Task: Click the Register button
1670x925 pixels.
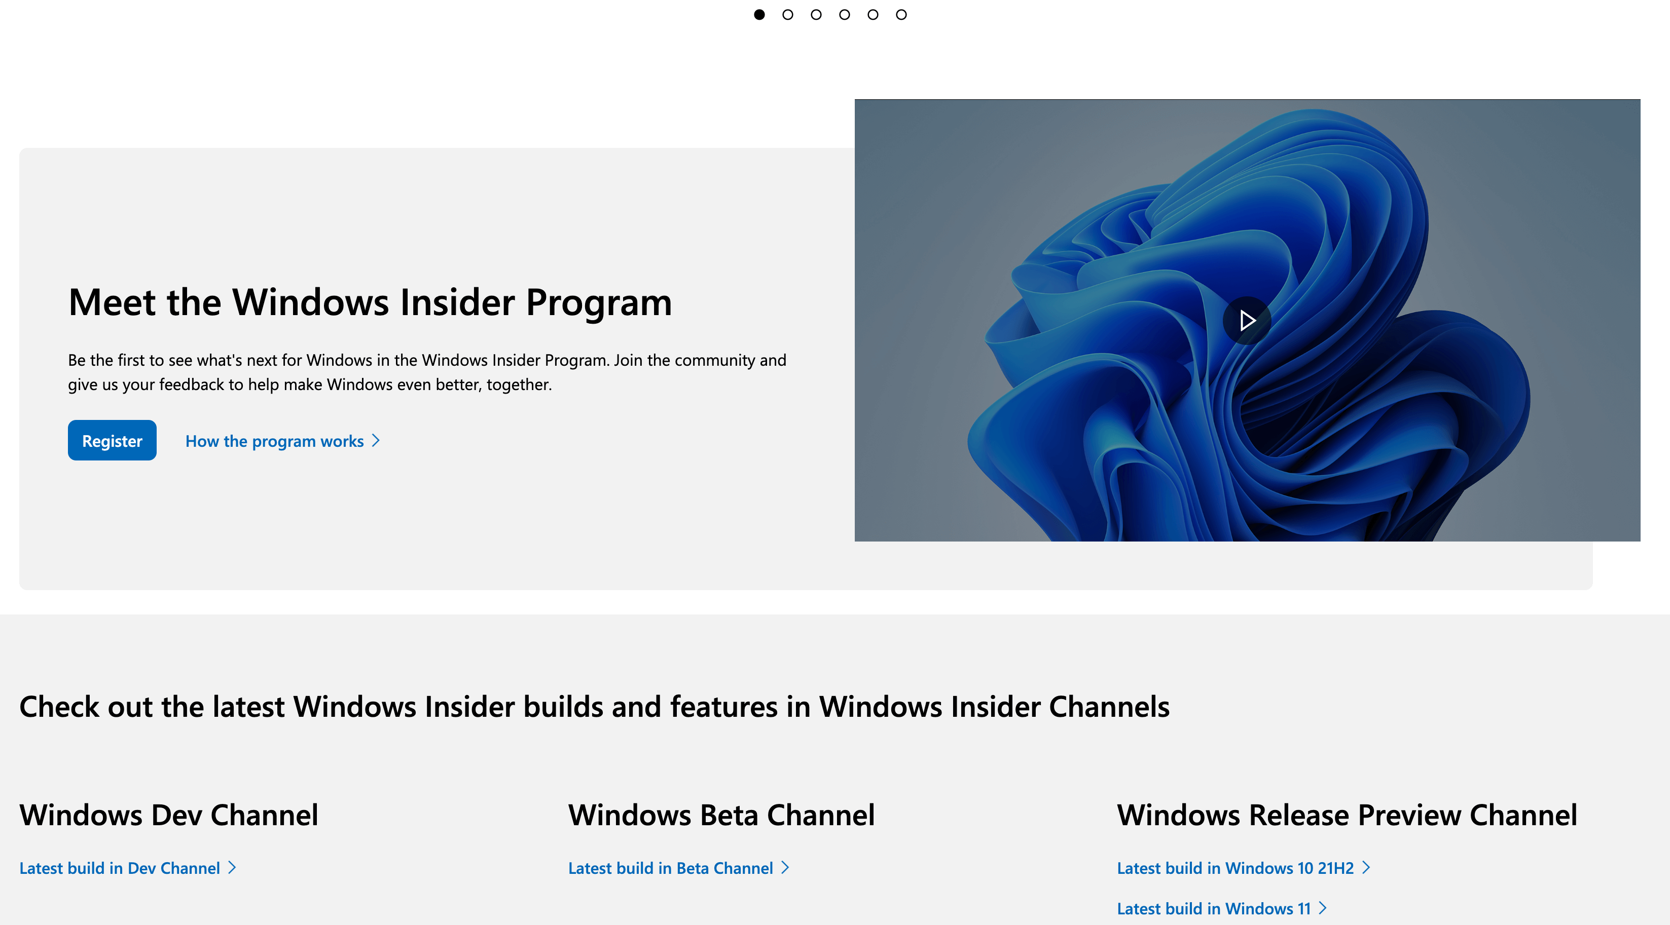Action: (112, 441)
